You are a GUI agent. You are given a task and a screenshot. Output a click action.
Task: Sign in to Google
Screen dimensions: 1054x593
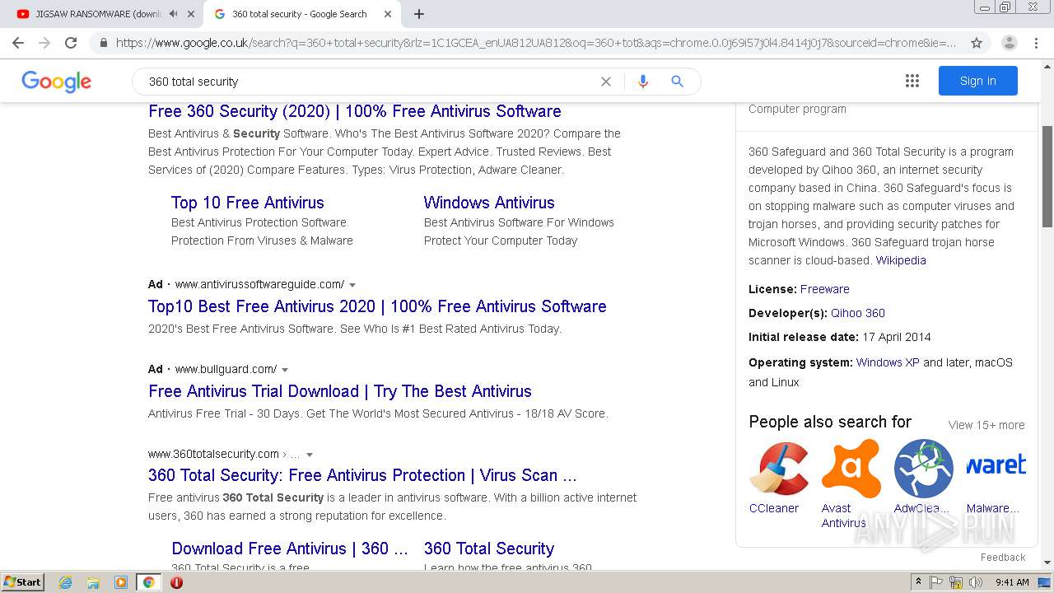[x=977, y=81]
